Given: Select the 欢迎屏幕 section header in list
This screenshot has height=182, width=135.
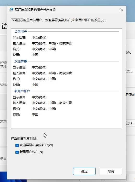Looking at the screenshot, I should pyautogui.click(x=21, y=61).
